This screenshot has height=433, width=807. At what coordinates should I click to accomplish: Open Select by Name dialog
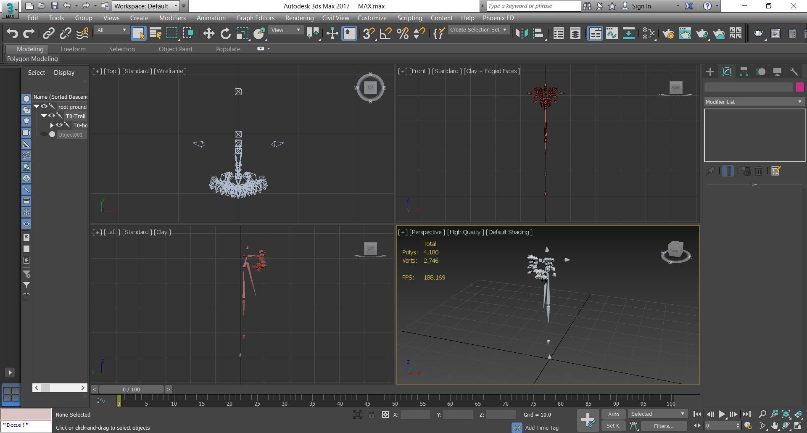[x=156, y=34]
